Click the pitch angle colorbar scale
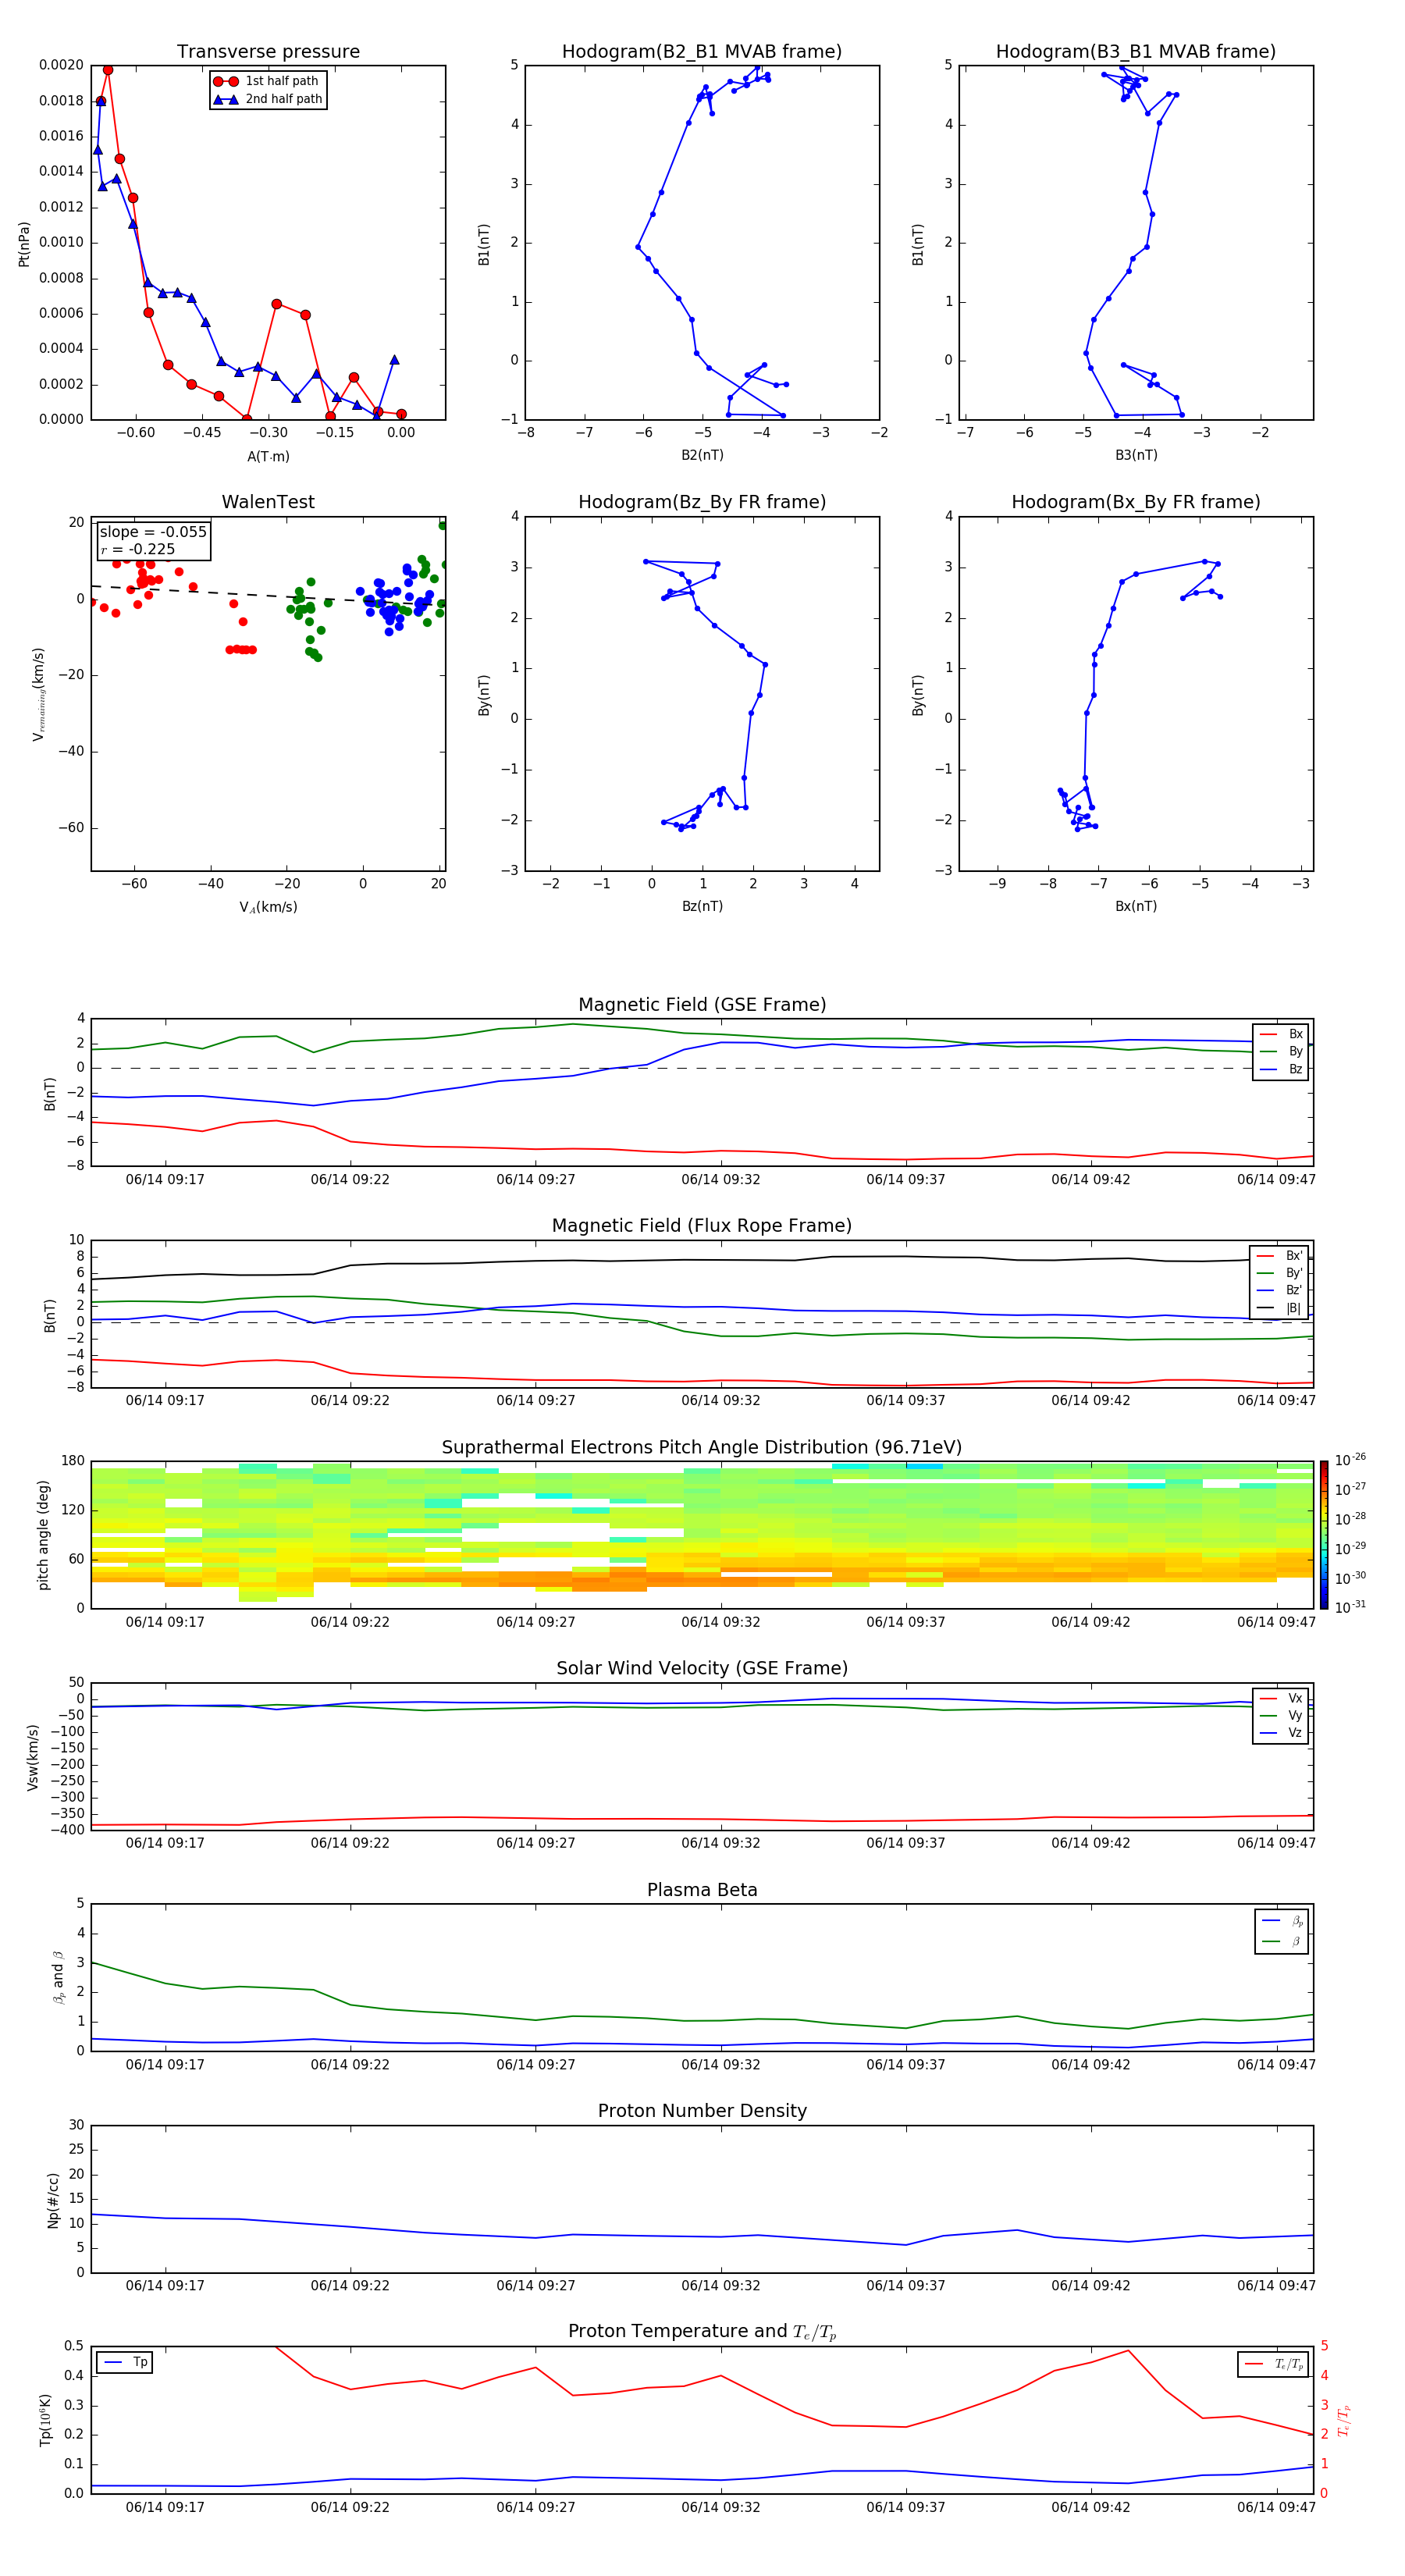The height and width of the screenshot is (2576, 1405). point(1324,1535)
